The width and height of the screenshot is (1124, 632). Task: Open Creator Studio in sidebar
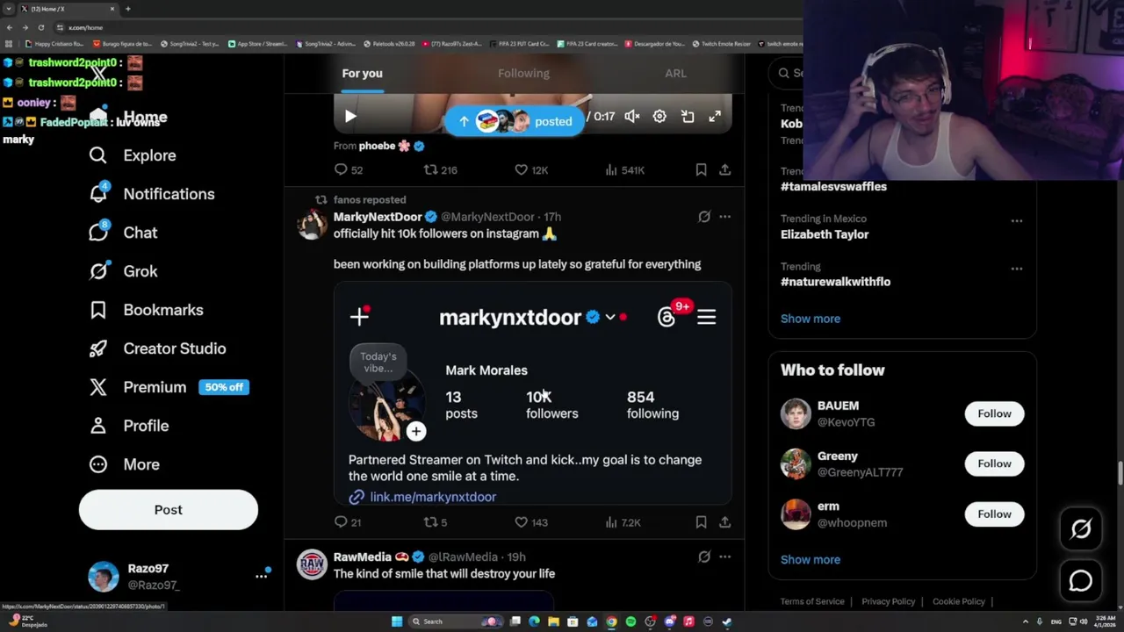click(x=157, y=348)
